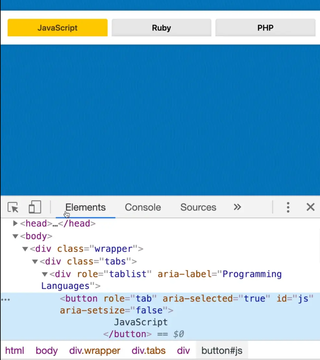Image resolution: width=320 pixels, height=360 pixels.
Task: Click the ellipsis beside the selected button node
Action: click(x=6, y=299)
